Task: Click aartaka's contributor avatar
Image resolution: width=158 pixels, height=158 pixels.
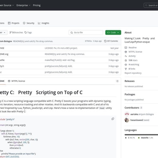Action: pyautogui.click(x=127, y=114)
